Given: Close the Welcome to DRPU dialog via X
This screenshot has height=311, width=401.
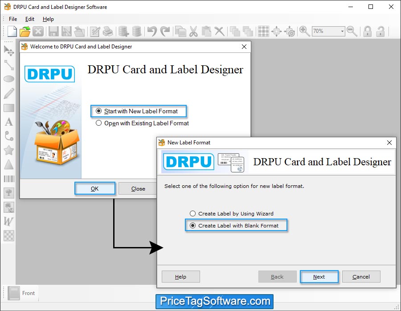Looking at the screenshot, I should 244,47.
